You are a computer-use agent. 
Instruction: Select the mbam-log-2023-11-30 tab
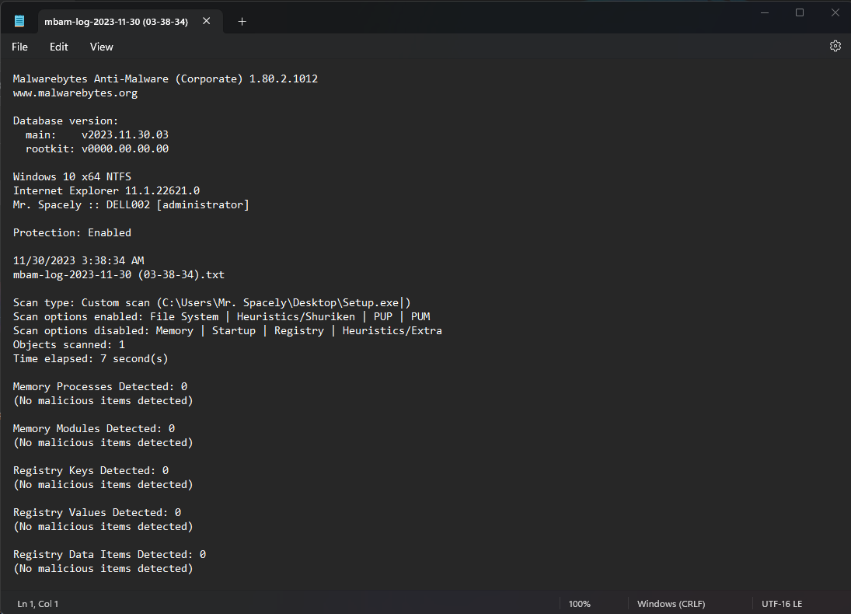(116, 22)
